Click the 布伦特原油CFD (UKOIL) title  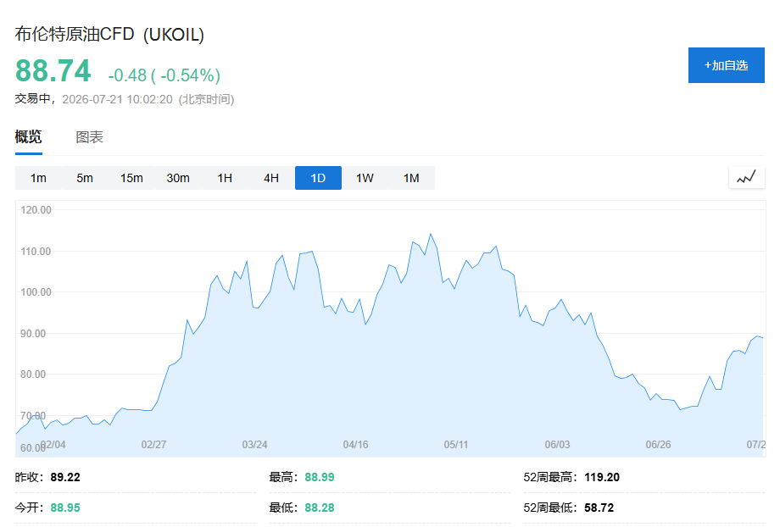[109, 34]
